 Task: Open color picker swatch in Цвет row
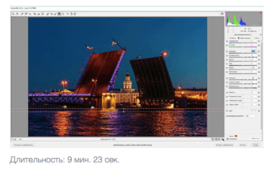(254, 111)
